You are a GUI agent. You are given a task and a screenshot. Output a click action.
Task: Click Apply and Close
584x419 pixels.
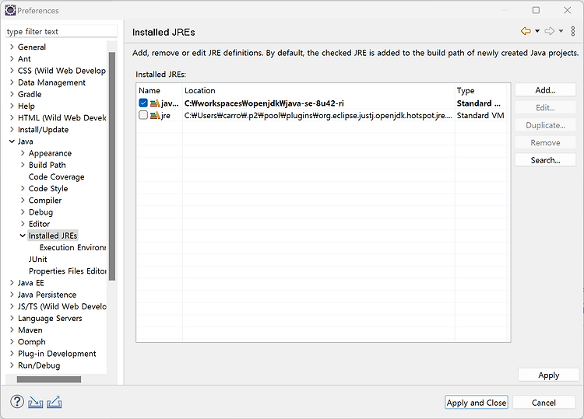(x=477, y=402)
